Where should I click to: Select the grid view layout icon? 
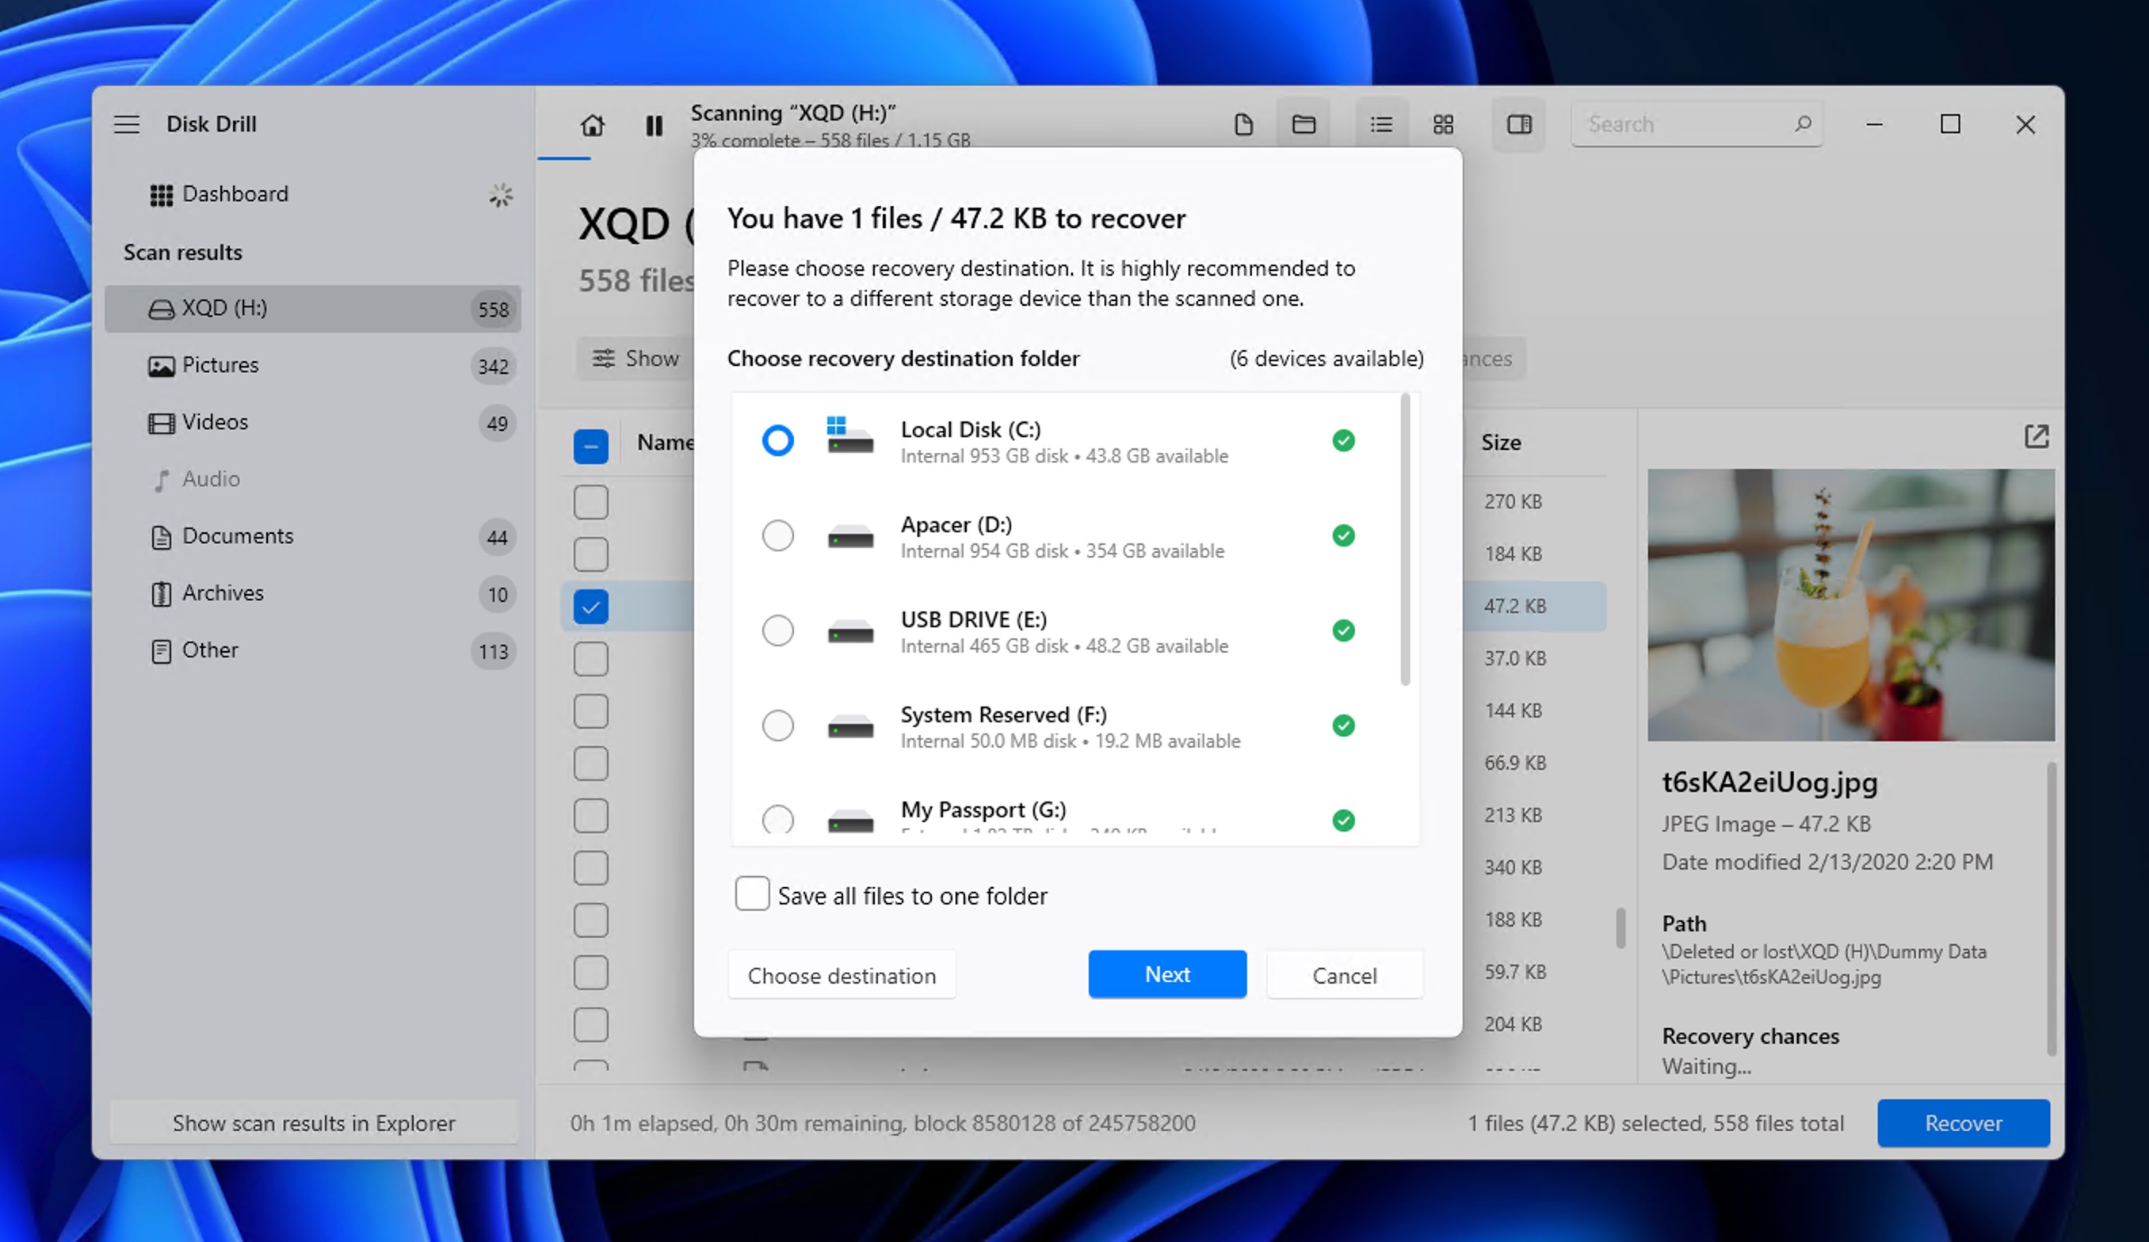(1443, 124)
